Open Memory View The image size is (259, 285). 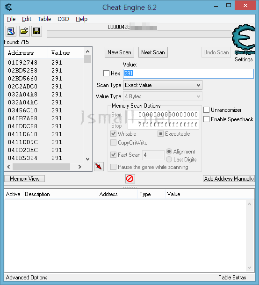click(x=24, y=179)
